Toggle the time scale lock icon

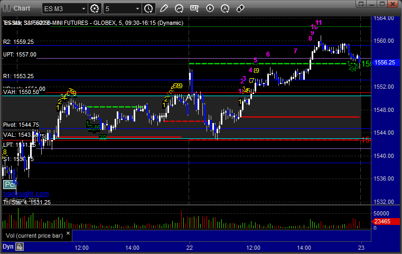coord(20,247)
